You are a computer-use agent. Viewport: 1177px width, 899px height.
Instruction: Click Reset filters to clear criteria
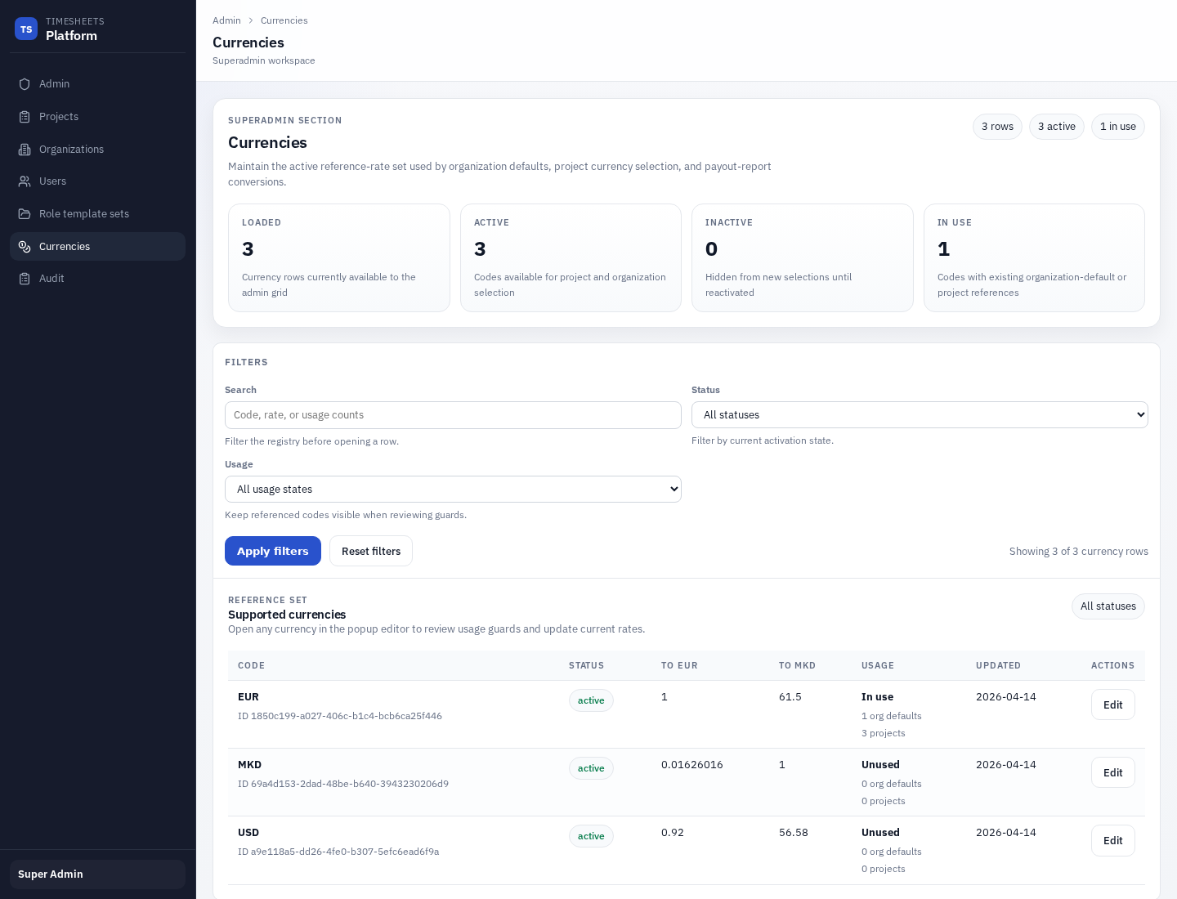tap(371, 551)
